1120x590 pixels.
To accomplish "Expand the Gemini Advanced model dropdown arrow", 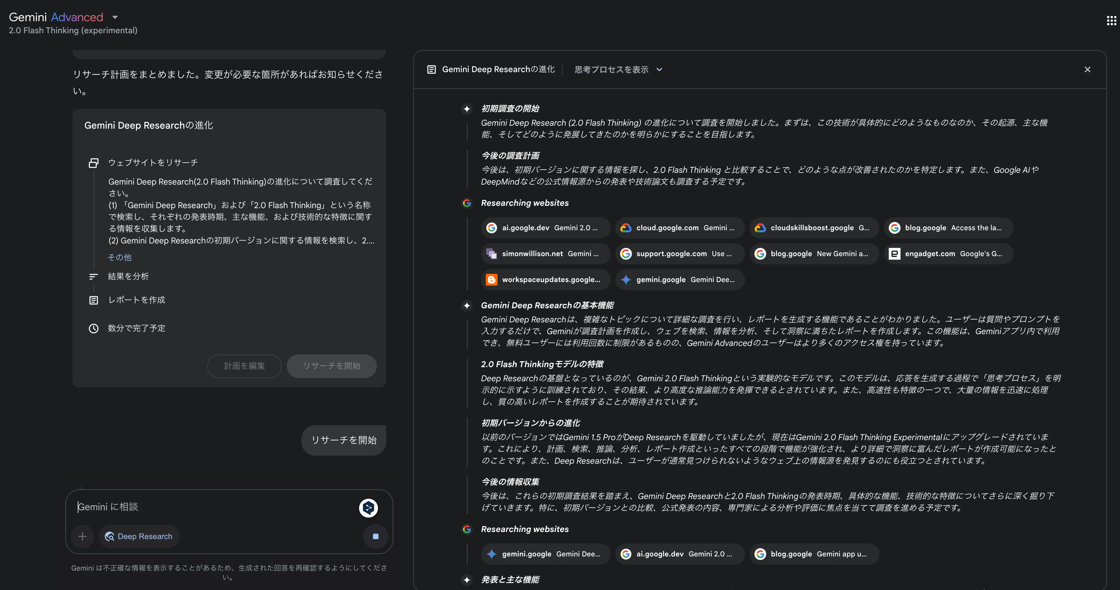I will [115, 17].
